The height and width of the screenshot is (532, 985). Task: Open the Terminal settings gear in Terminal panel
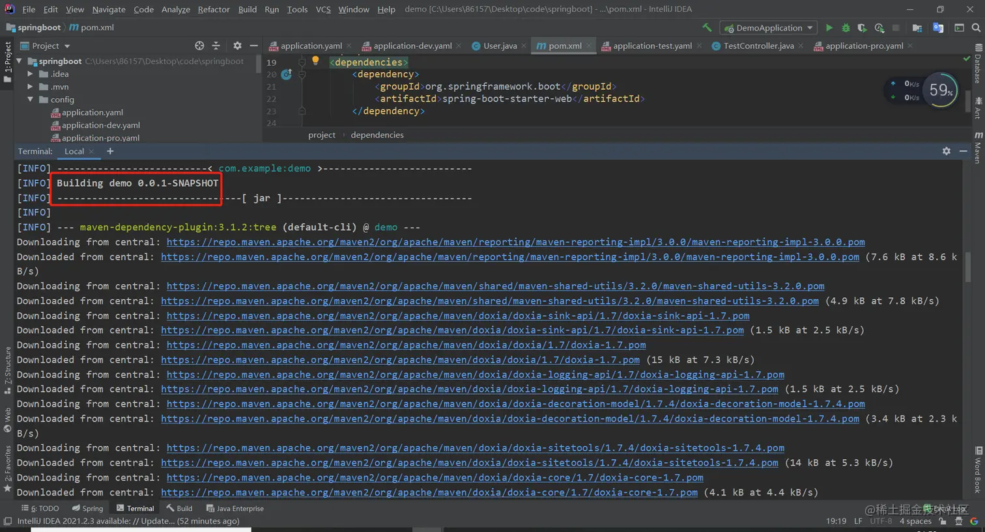pos(947,151)
